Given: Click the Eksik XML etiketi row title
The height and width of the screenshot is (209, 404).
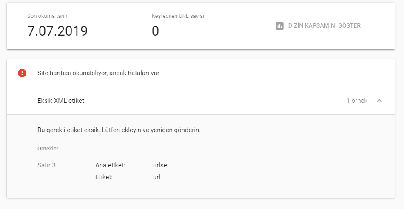Looking at the screenshot, I should click(x=62, y=101).
